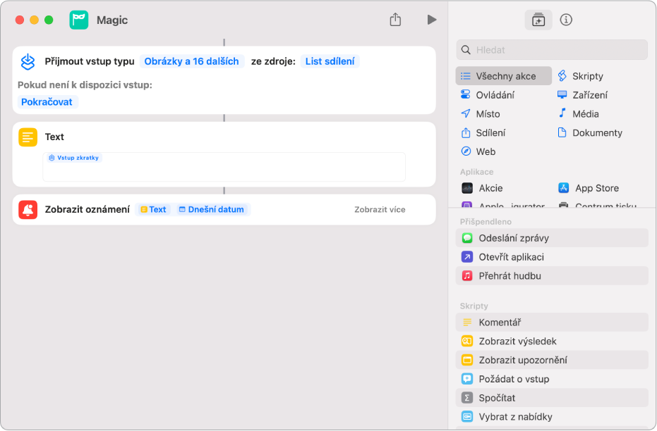
Task: Click the Text variable in notification
Action: click(x=153, y=209)
